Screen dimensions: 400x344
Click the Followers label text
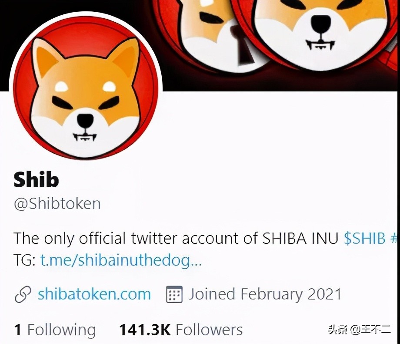click(209, 330)
